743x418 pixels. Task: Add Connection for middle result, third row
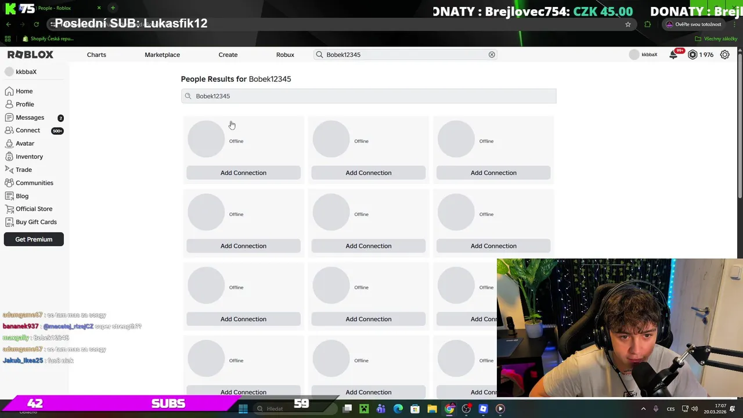pyautogui.click(x=369, y=319)
